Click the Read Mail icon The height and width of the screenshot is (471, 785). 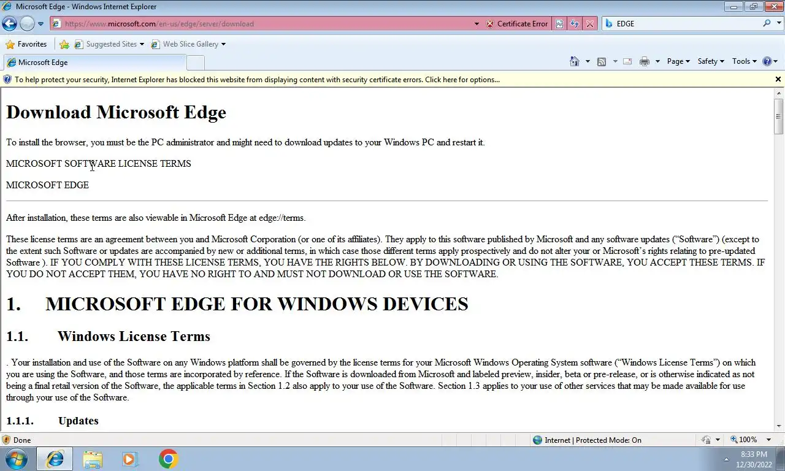(627, 61)
